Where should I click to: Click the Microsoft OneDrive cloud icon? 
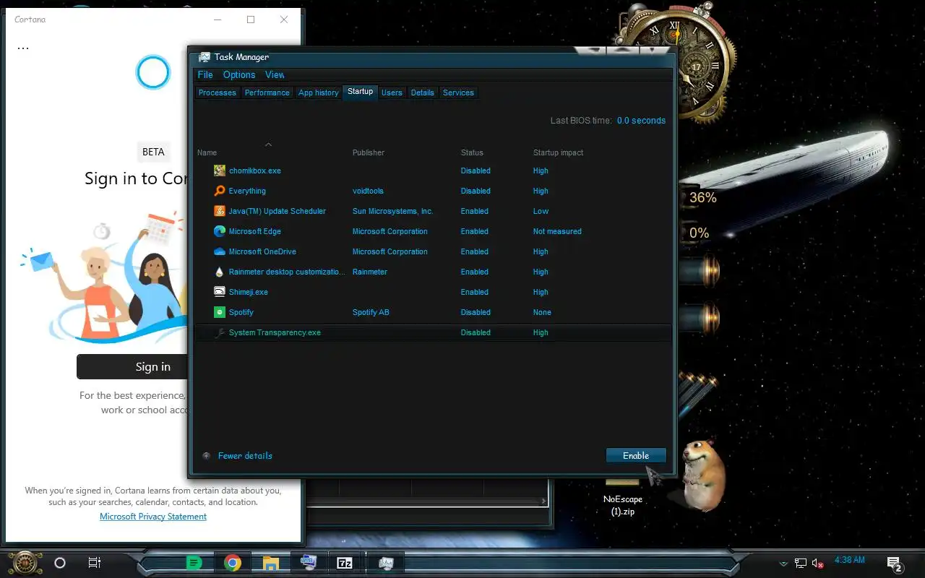[220, 251]
